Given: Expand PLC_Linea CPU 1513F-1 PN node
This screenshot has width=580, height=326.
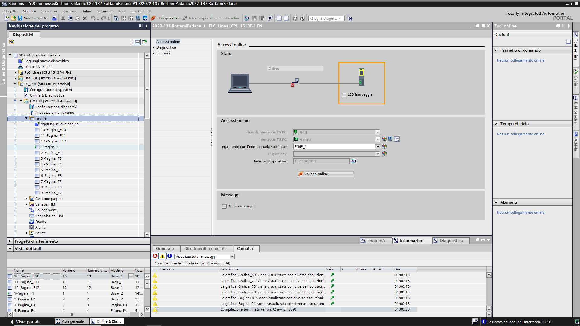Looking at the screenshot, I should click(x=15, y=72).
